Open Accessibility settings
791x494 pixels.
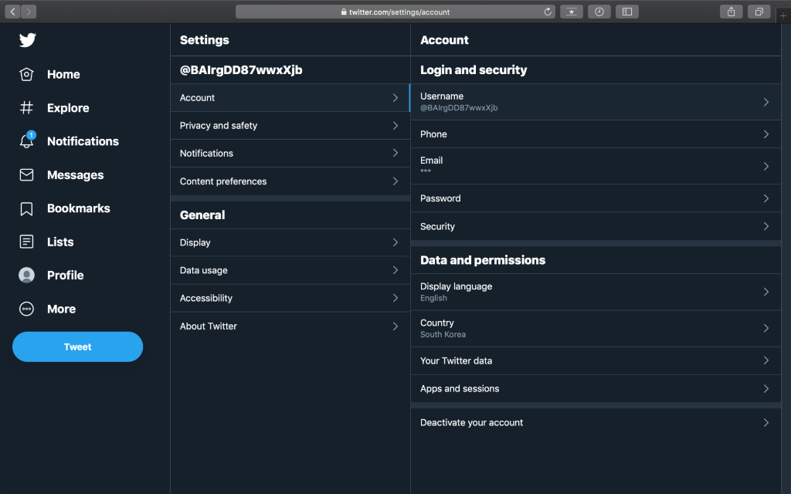click(x=290, y=298)
